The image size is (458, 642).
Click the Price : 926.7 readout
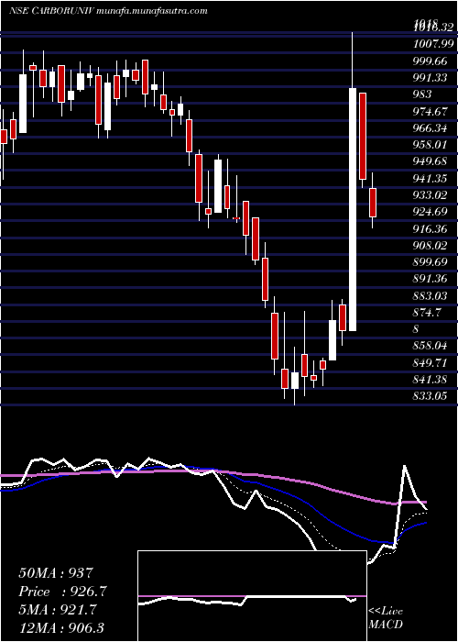tap(63, 592)
